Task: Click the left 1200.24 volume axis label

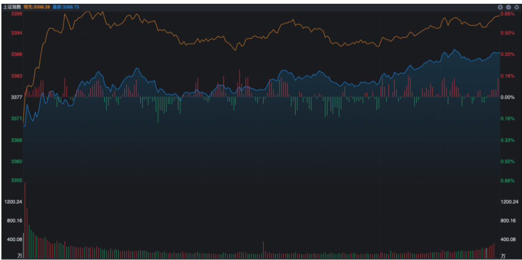Action: [13, 202]
